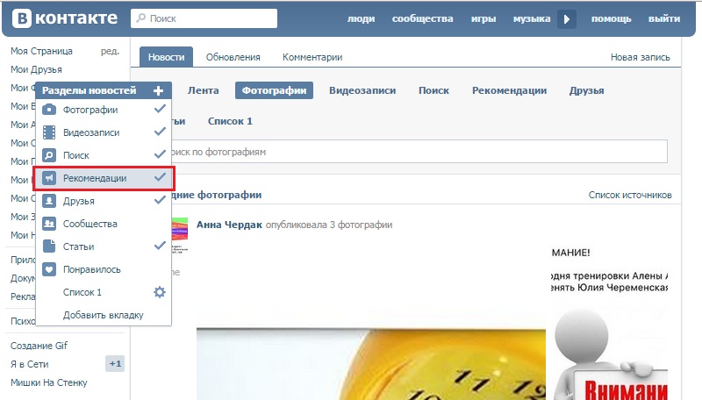Click ред. next to Моя Страница
This screenshot has width=702, height=400.
click(x=111, y=51)
